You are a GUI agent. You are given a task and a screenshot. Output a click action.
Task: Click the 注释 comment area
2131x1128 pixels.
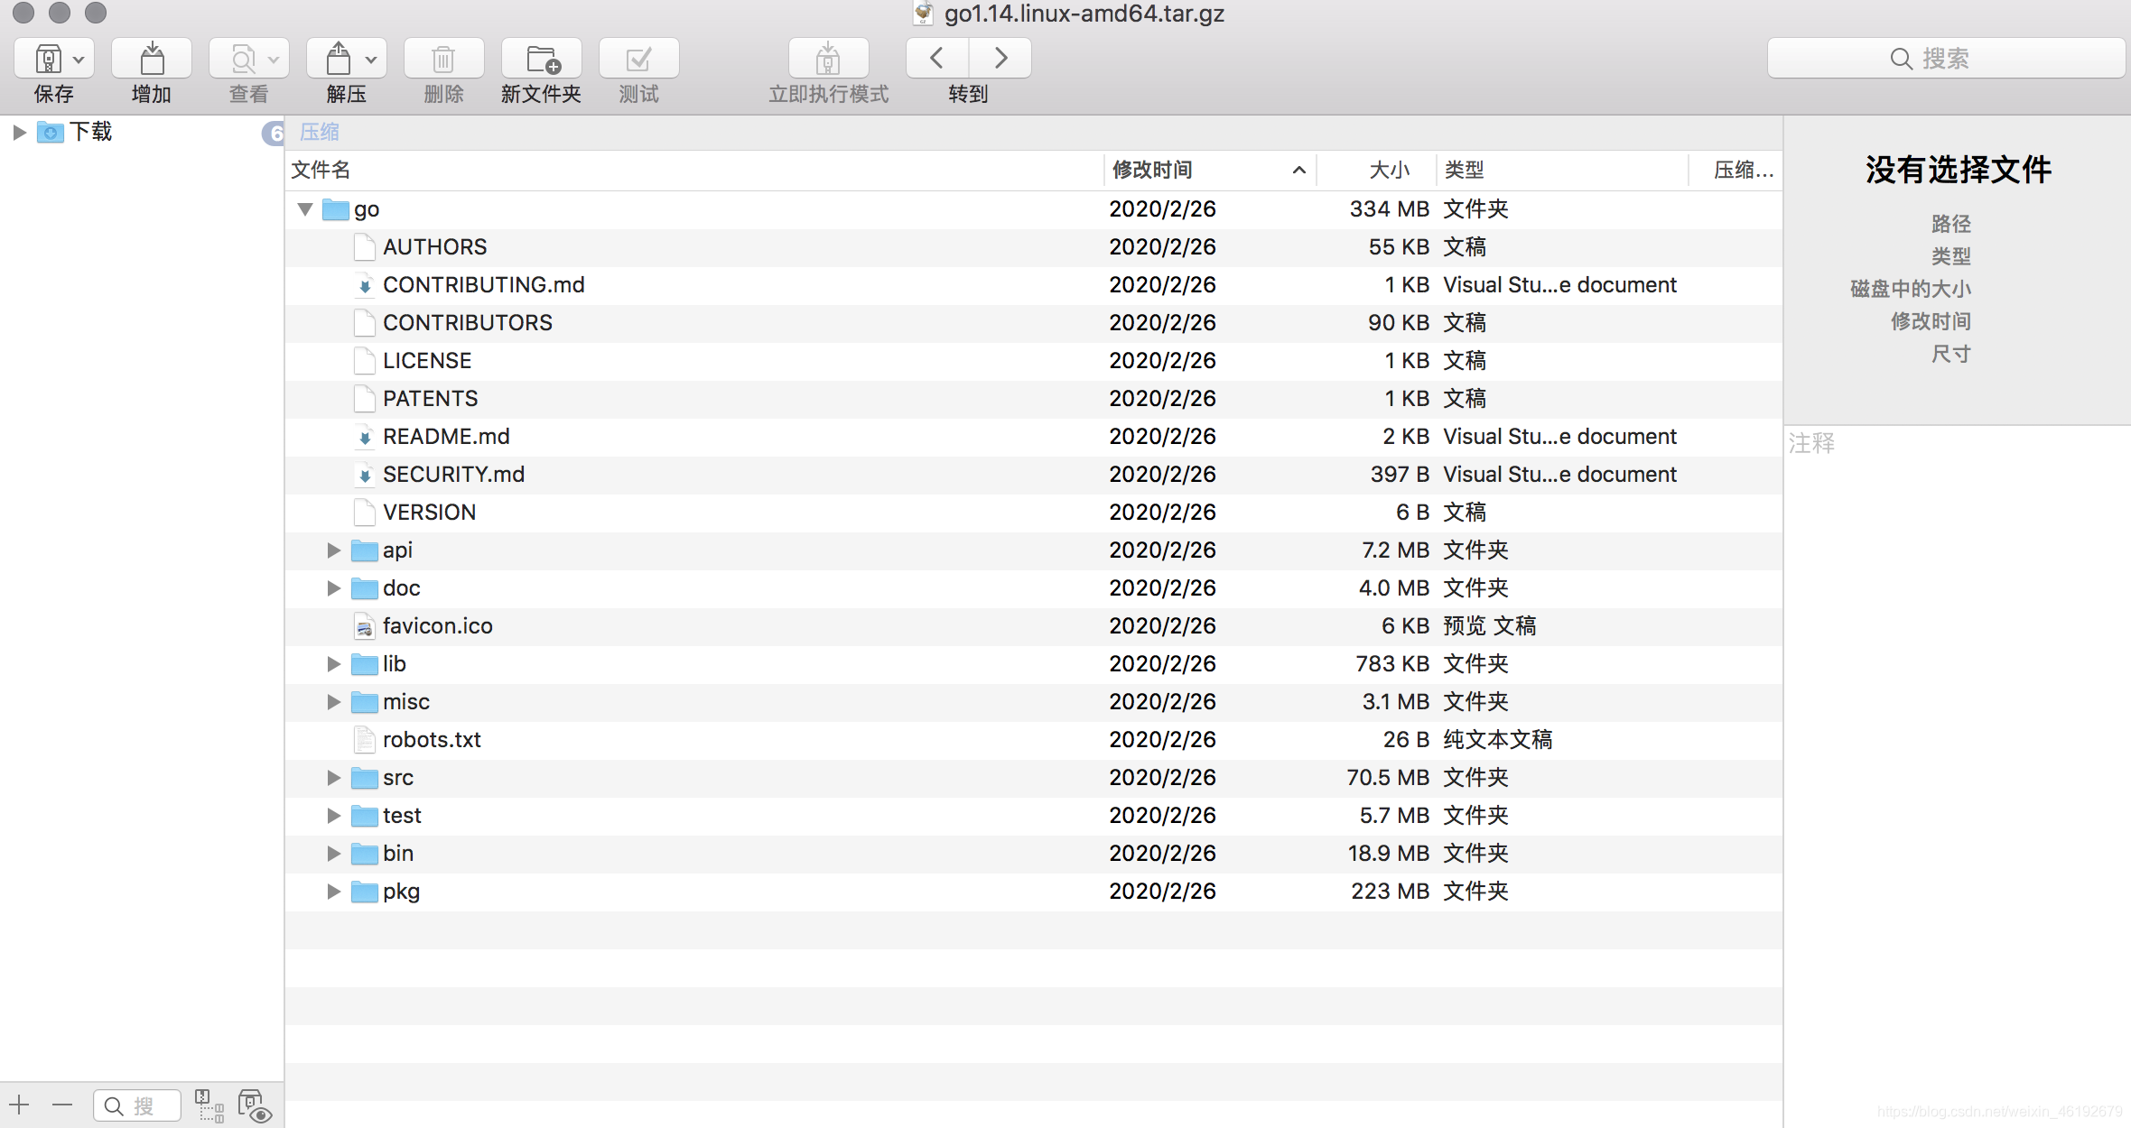[1958, 776]
